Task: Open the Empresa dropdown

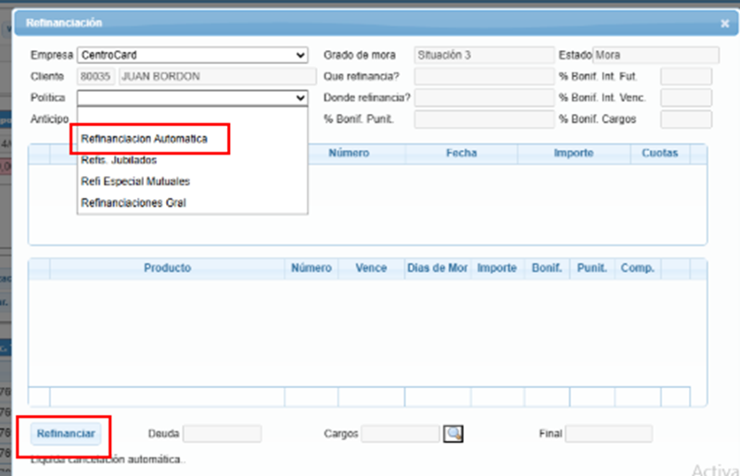Action: pos(192,56)
